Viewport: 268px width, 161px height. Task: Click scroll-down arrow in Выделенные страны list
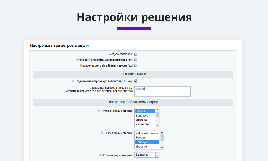[162, 147]
